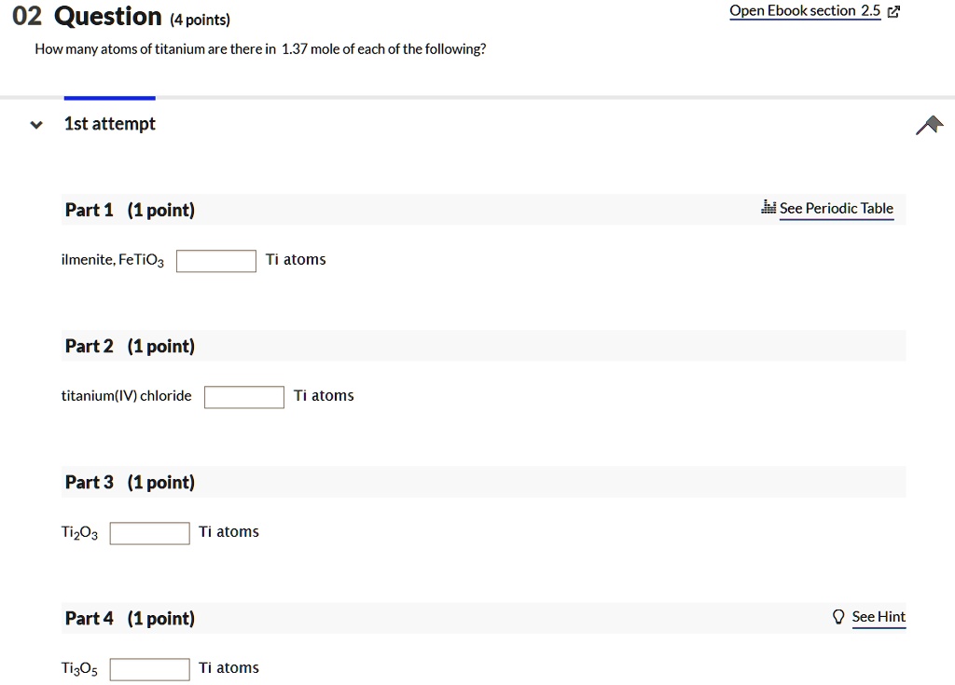Click the Ti2O3 answer input field

(149, 532)
